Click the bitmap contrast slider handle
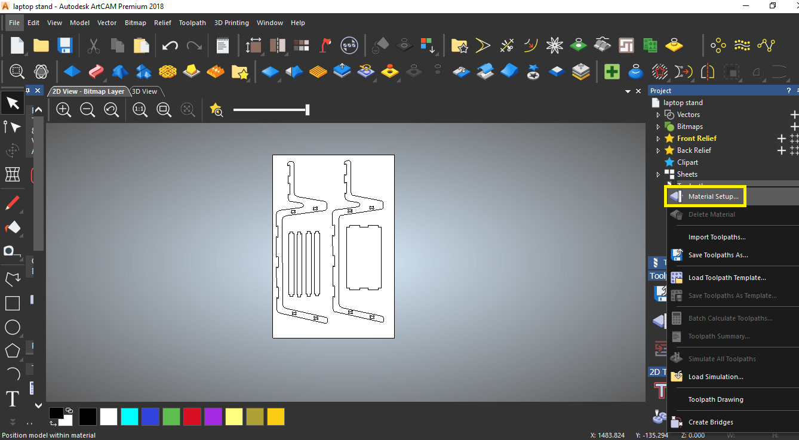Image resolution: width=799 pixels, height=440 pixels. [x=308, y=110]
